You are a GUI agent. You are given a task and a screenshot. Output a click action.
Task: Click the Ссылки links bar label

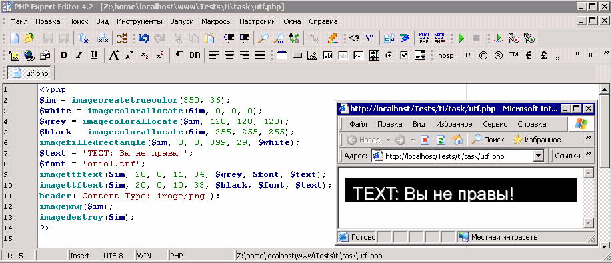tap(567, 156)
